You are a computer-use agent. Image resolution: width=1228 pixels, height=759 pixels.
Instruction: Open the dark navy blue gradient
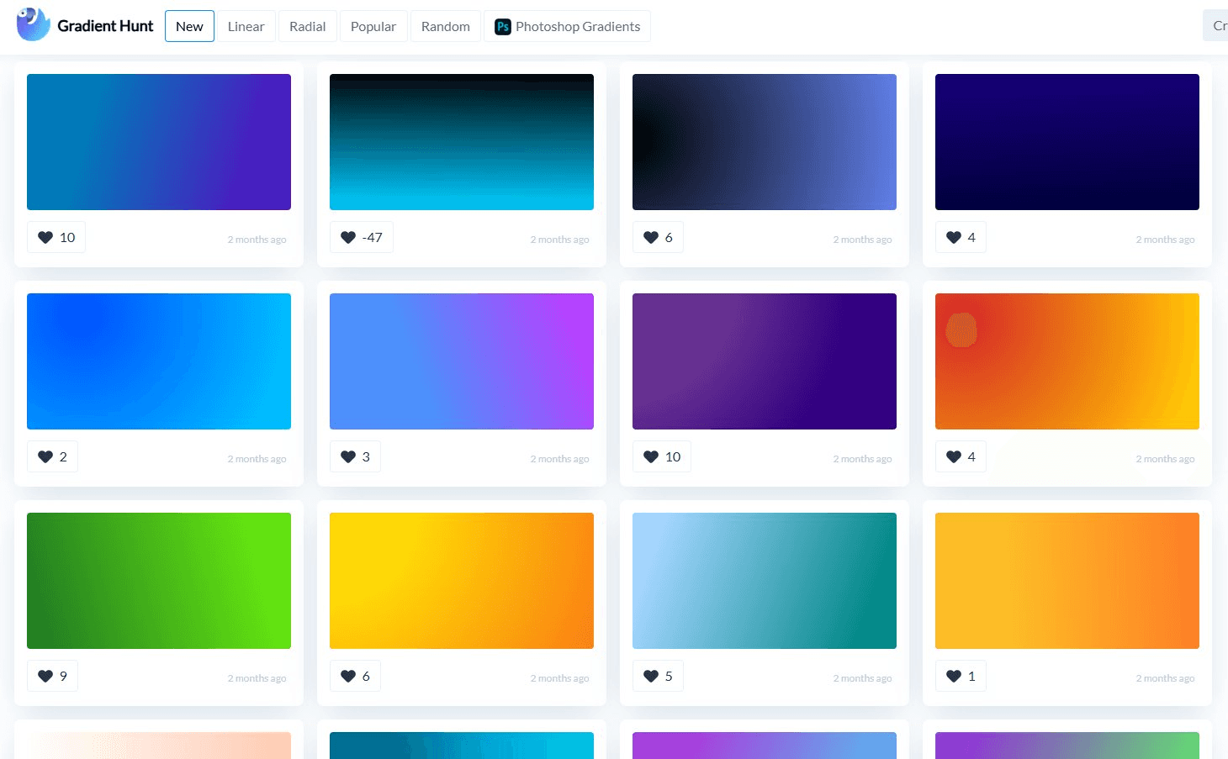pos(1067,142)
